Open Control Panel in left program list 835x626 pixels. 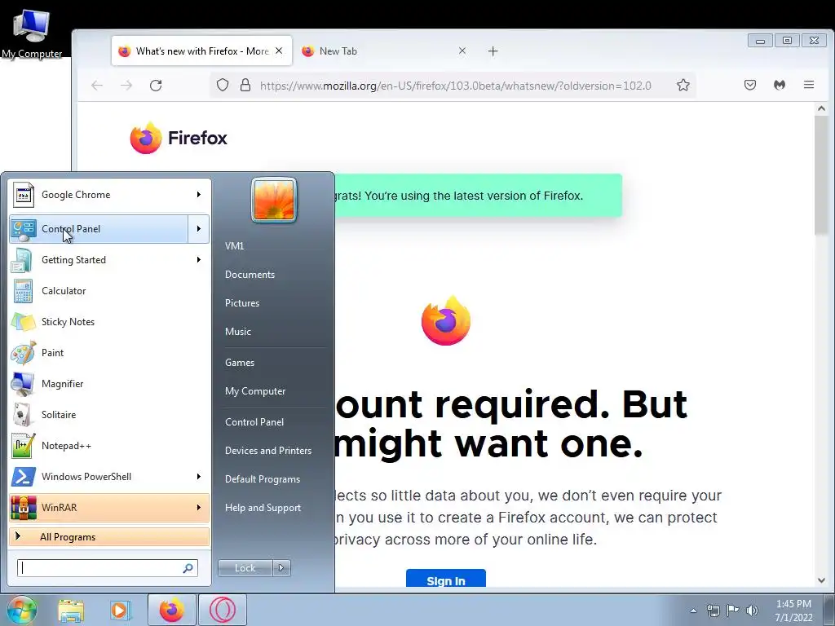[99, 229]
